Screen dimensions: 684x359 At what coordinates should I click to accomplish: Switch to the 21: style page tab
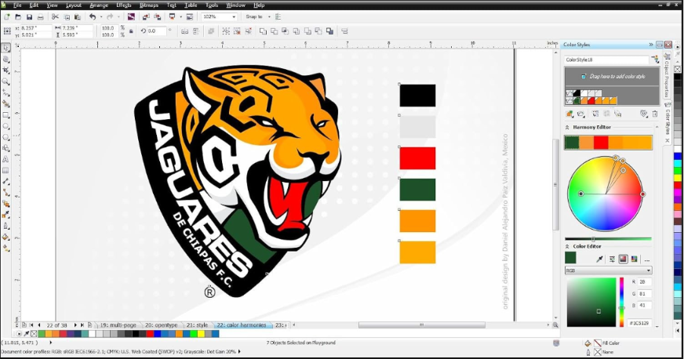(x=197, y=325)
